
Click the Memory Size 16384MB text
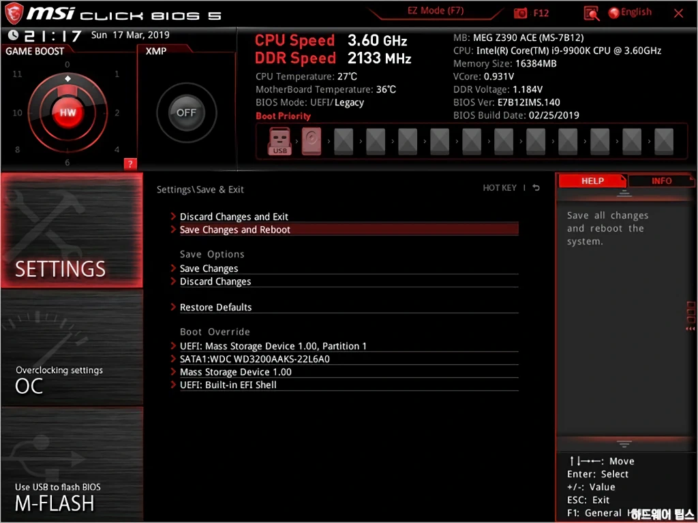pyautogui.click(x=505, y=63)
